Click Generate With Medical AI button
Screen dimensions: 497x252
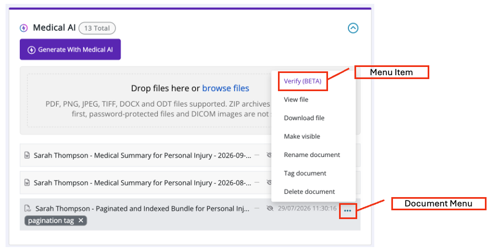pyautogui.click(x=70, y=49)
